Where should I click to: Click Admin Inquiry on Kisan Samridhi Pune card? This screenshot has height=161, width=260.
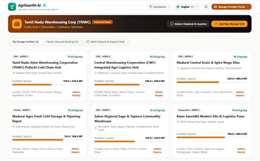click(x=241, y=150)
